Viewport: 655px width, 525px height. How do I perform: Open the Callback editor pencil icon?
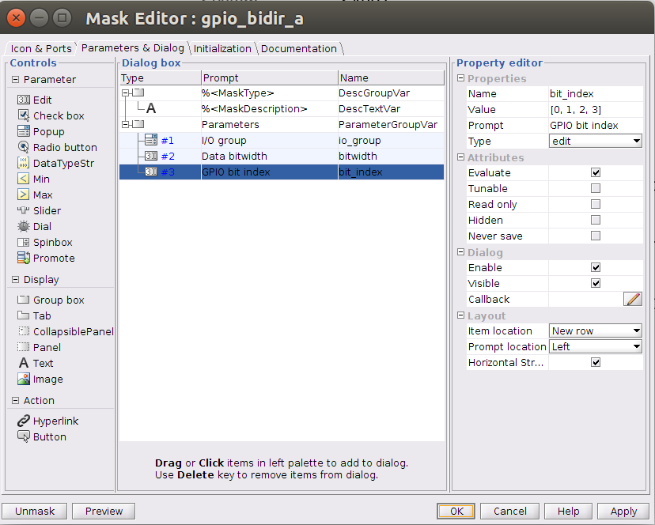click(632, 299)
